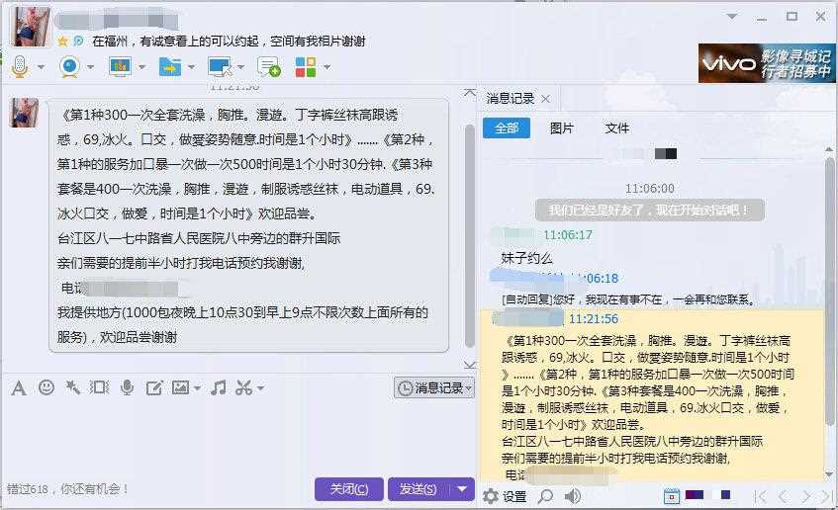Image resolution: width=838 pixels, height=510 pixels.
Task: Search message history with magnifier icon
Action: tap(545, 496)
